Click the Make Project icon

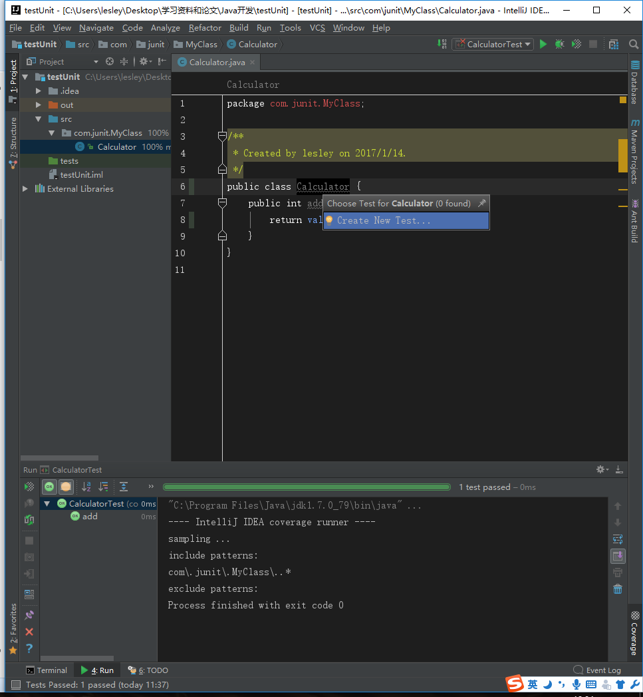tap(442, 44)
